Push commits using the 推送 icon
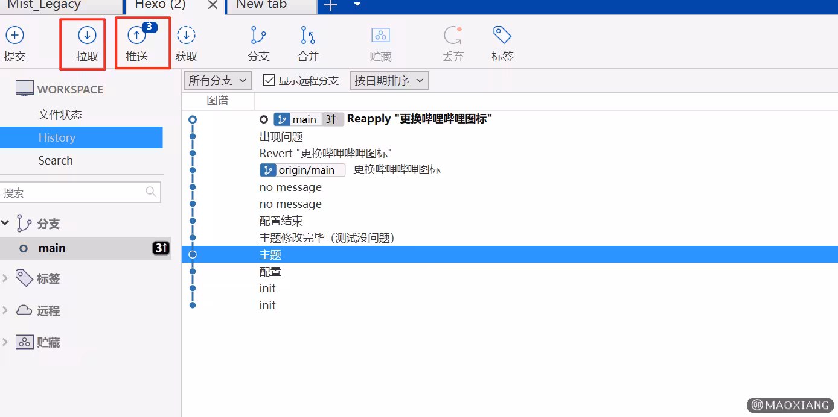 coord(137,36)
